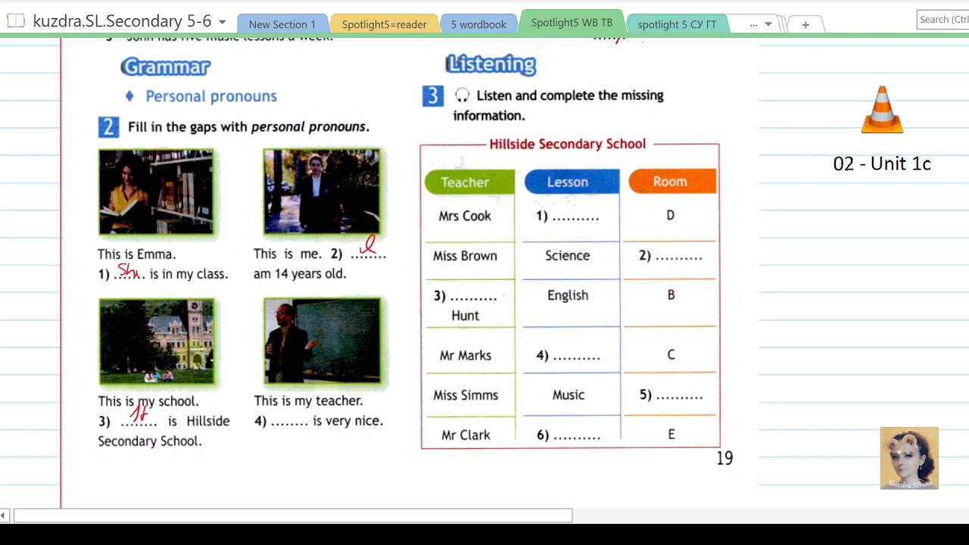The image size is (969, 545).
Task: Click the photo of Emma reading
Action: click(156, 192)
